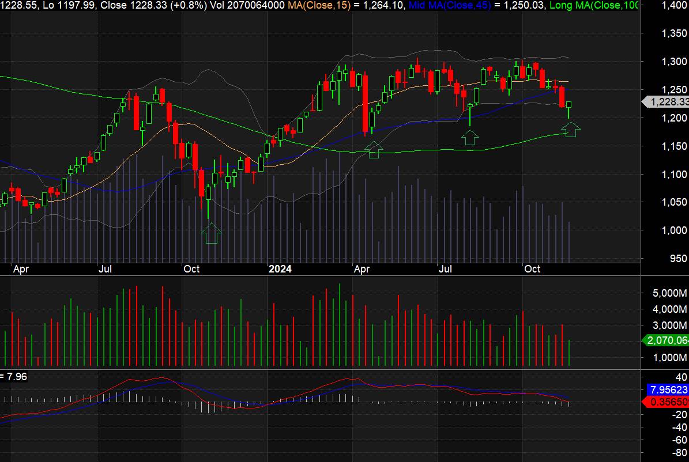Click the 1,000M volume axis label
689x462 pixels.
point(670,358)
